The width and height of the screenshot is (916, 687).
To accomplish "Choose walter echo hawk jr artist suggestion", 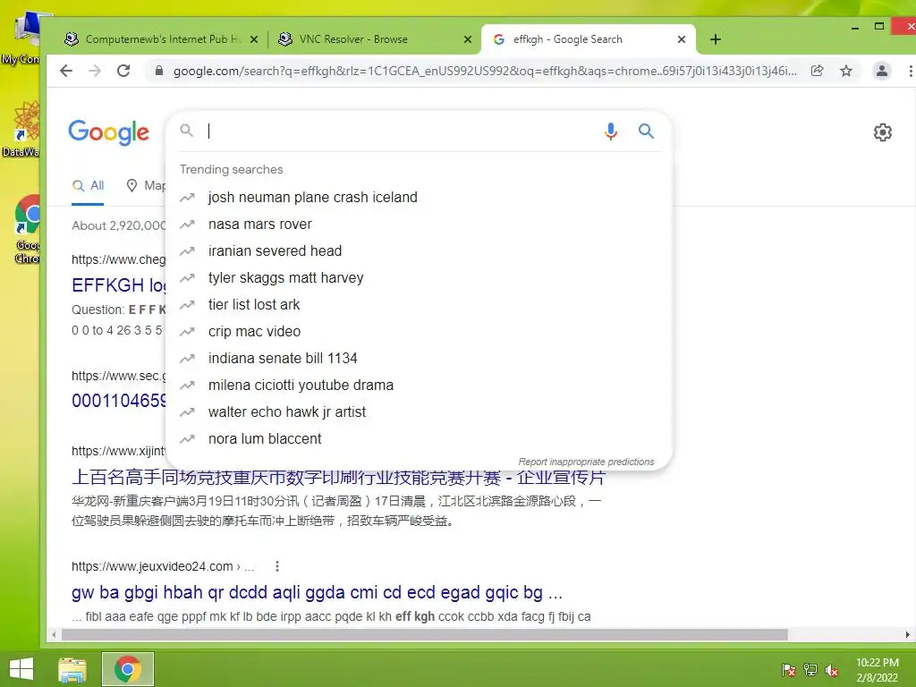I will click(419, 412).
